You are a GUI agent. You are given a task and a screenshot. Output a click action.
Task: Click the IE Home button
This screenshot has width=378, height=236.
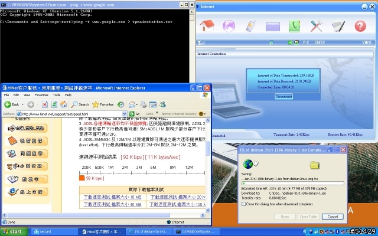(64, 104)
